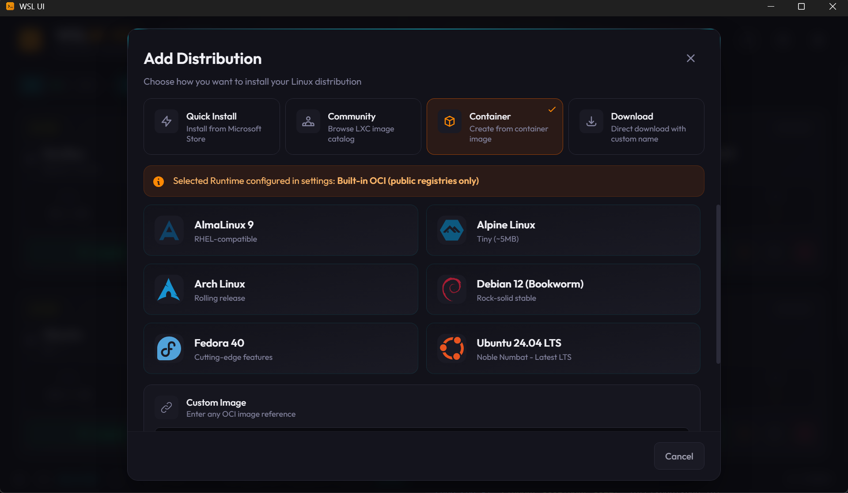Screen dimensions: 848x493
Task: Choose the Download install method
Action: click(636, 127)
